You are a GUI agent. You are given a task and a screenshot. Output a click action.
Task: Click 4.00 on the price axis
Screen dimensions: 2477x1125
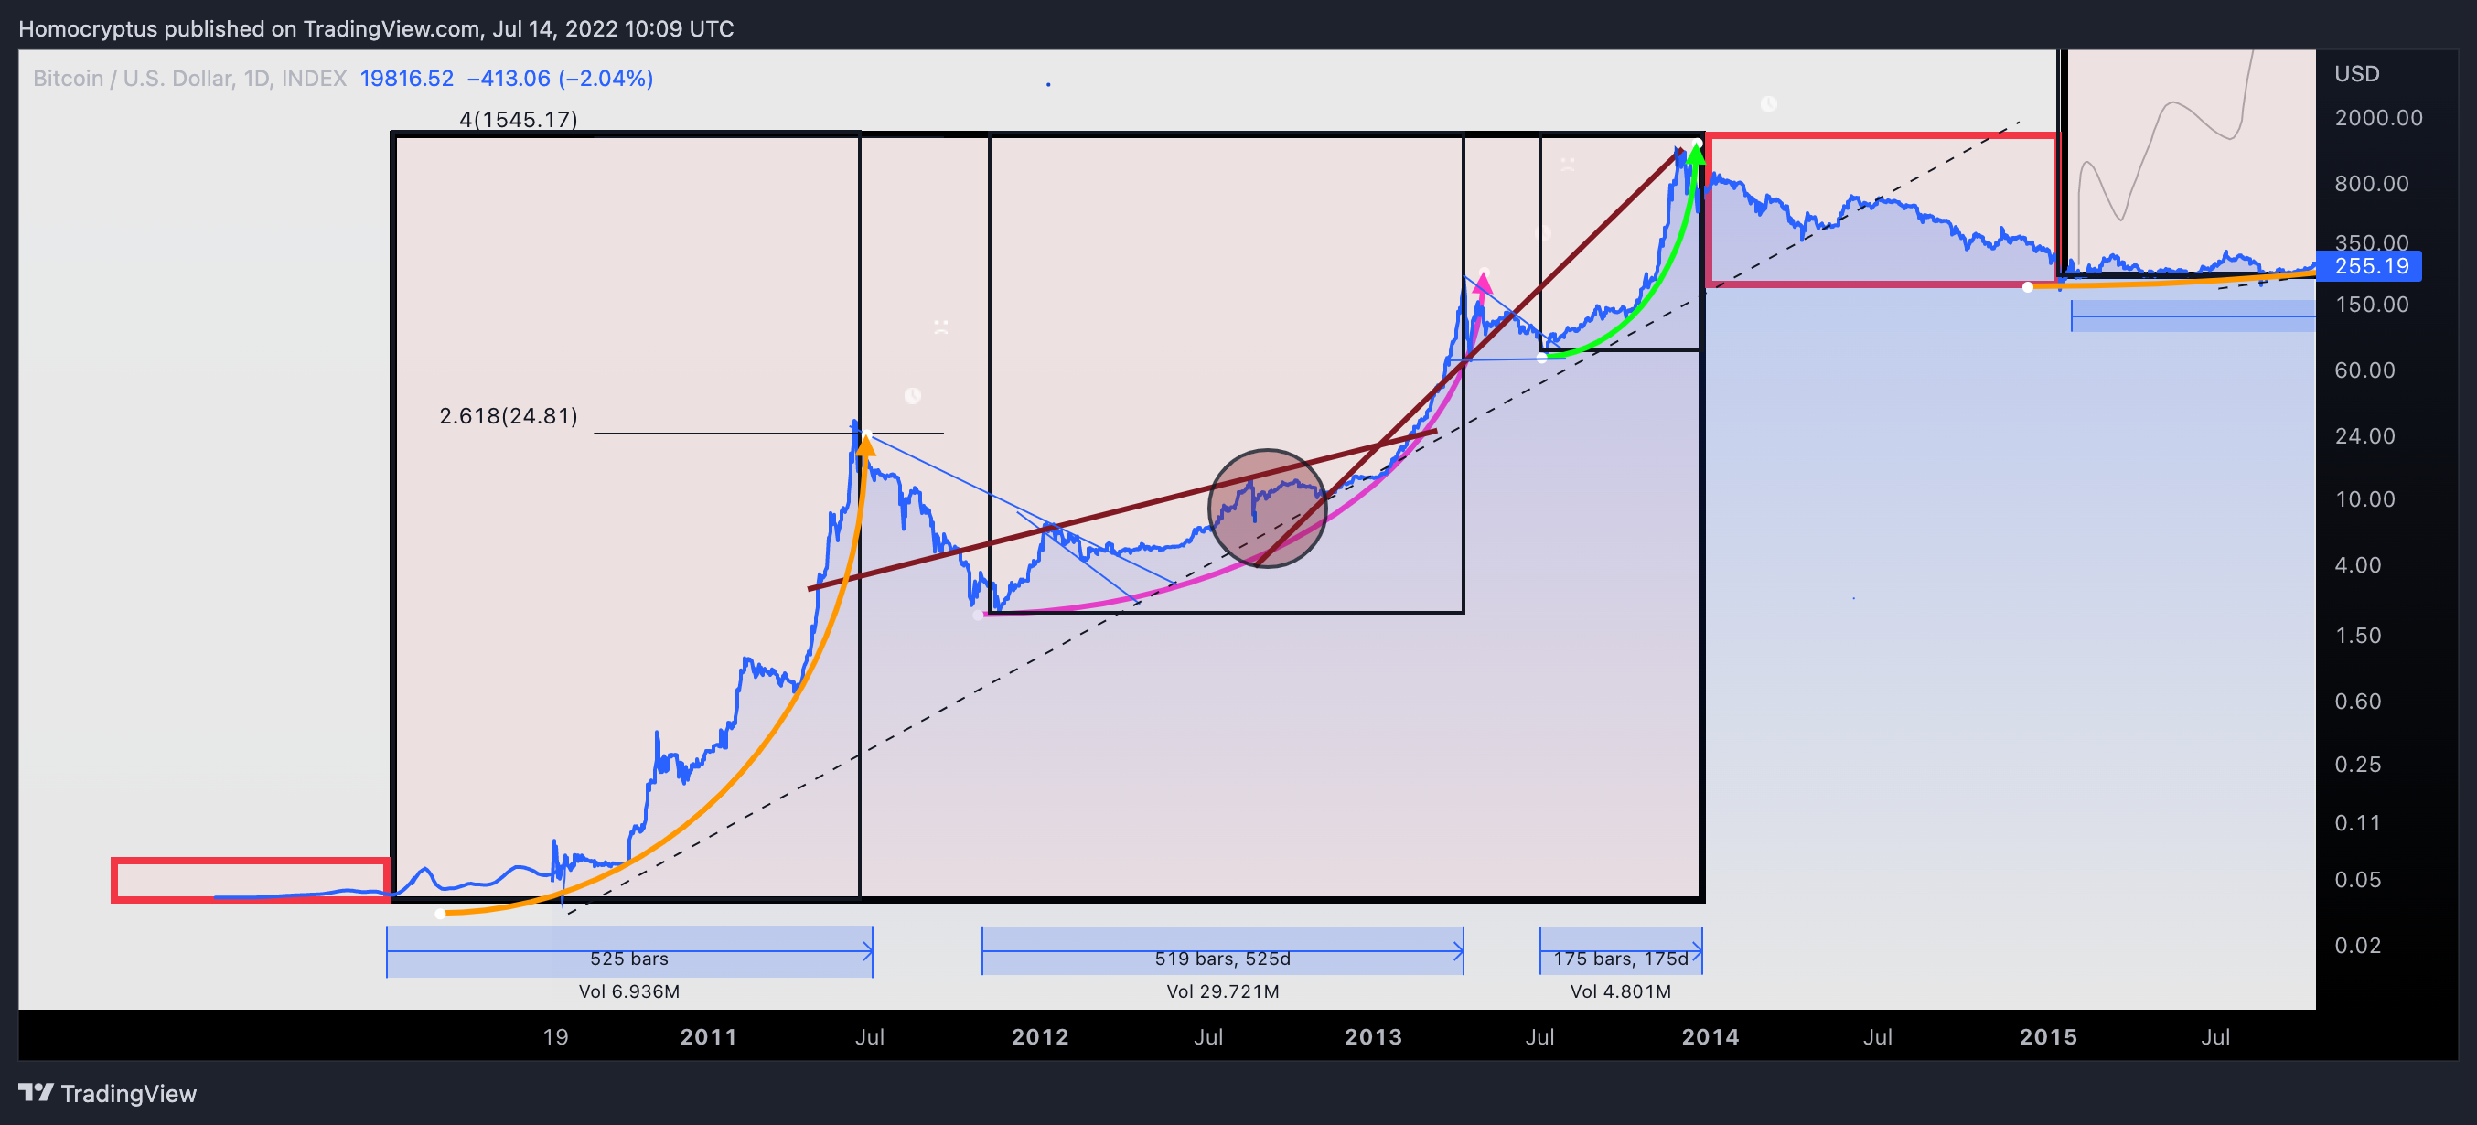(x=2358, y=564)
